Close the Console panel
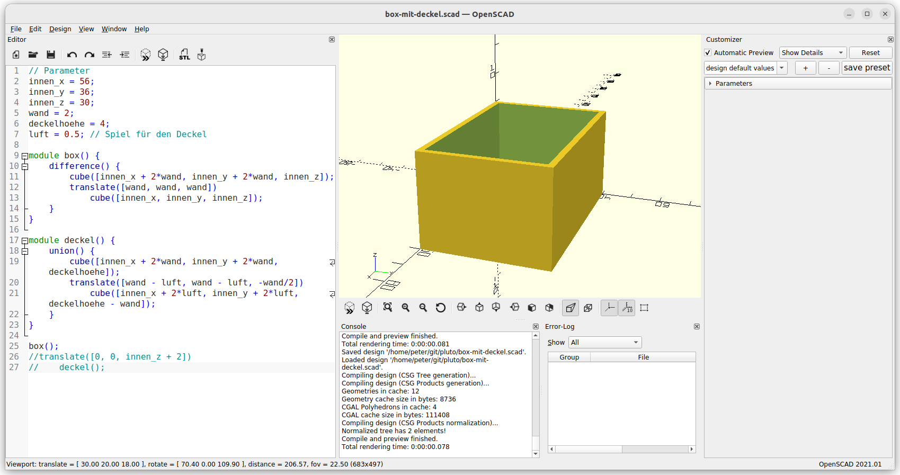The height and width of the screenshot is (475, 900). [x=536, y=327]
